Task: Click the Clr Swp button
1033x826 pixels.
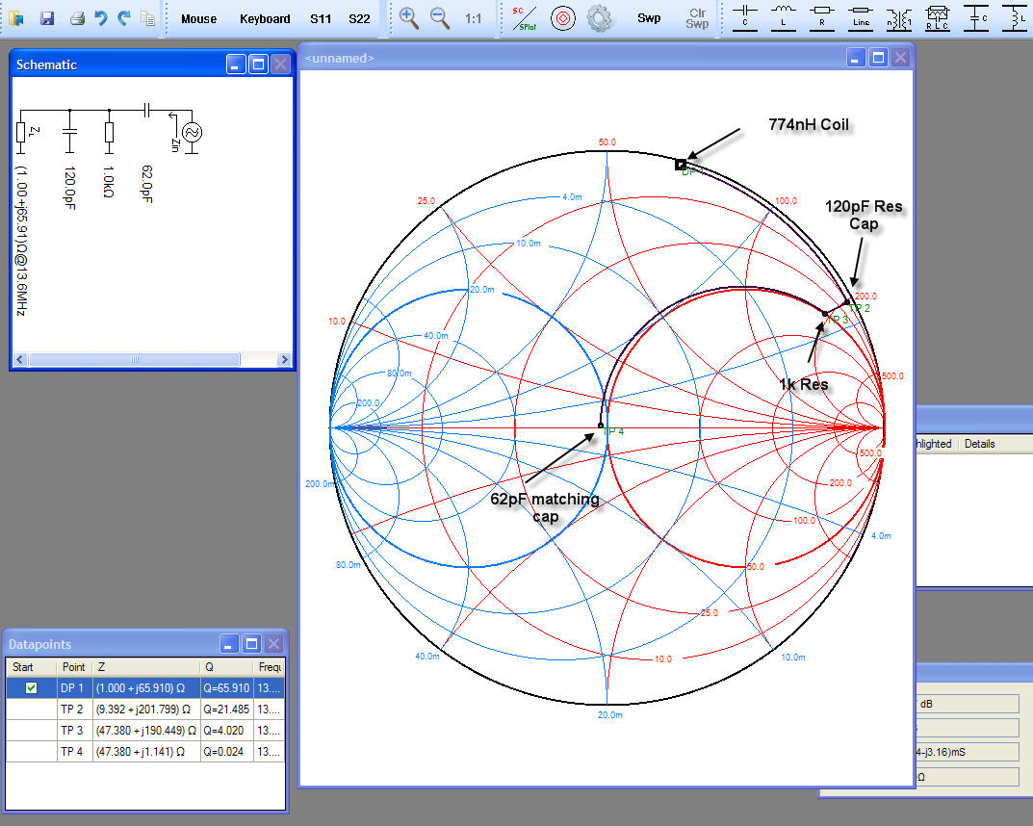Action: tap(697, 18)
